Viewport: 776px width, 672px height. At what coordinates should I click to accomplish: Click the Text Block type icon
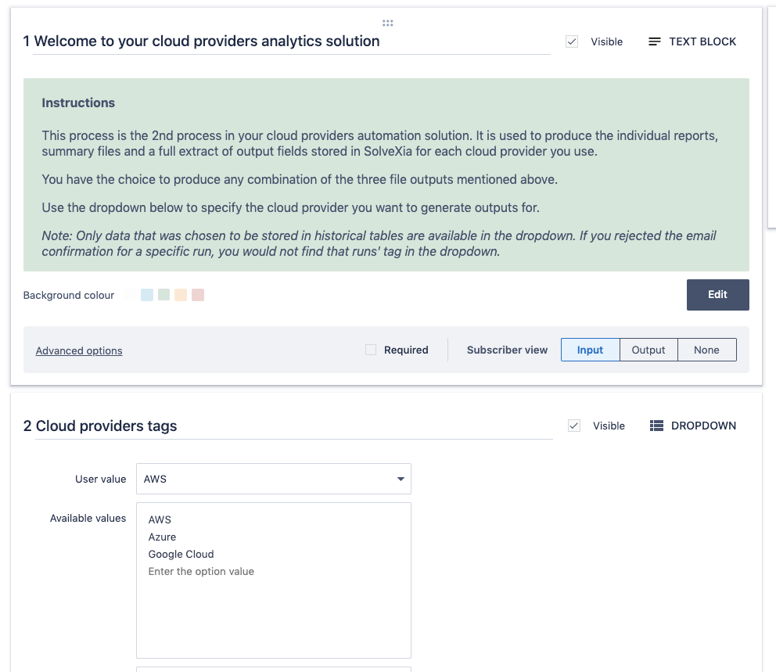tap(655, 41)
